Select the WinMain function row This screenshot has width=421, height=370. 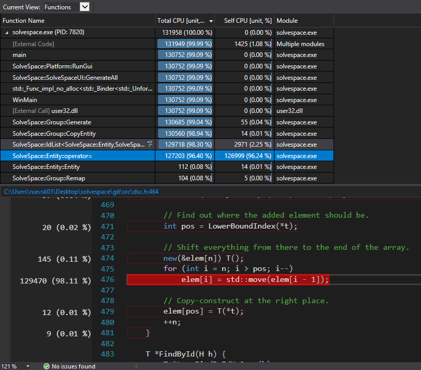167,99
